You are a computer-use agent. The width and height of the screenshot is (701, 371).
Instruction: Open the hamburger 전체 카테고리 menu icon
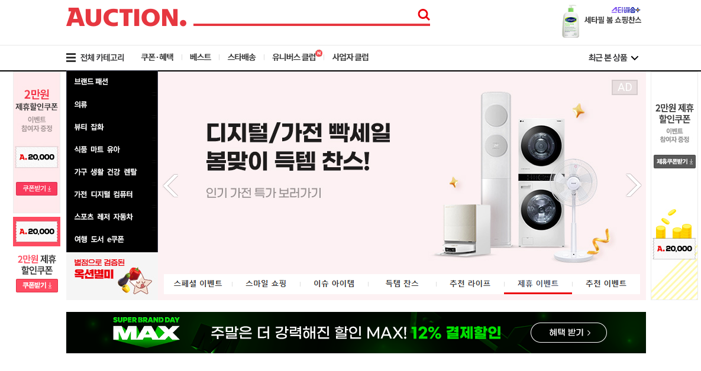[70, 57]
